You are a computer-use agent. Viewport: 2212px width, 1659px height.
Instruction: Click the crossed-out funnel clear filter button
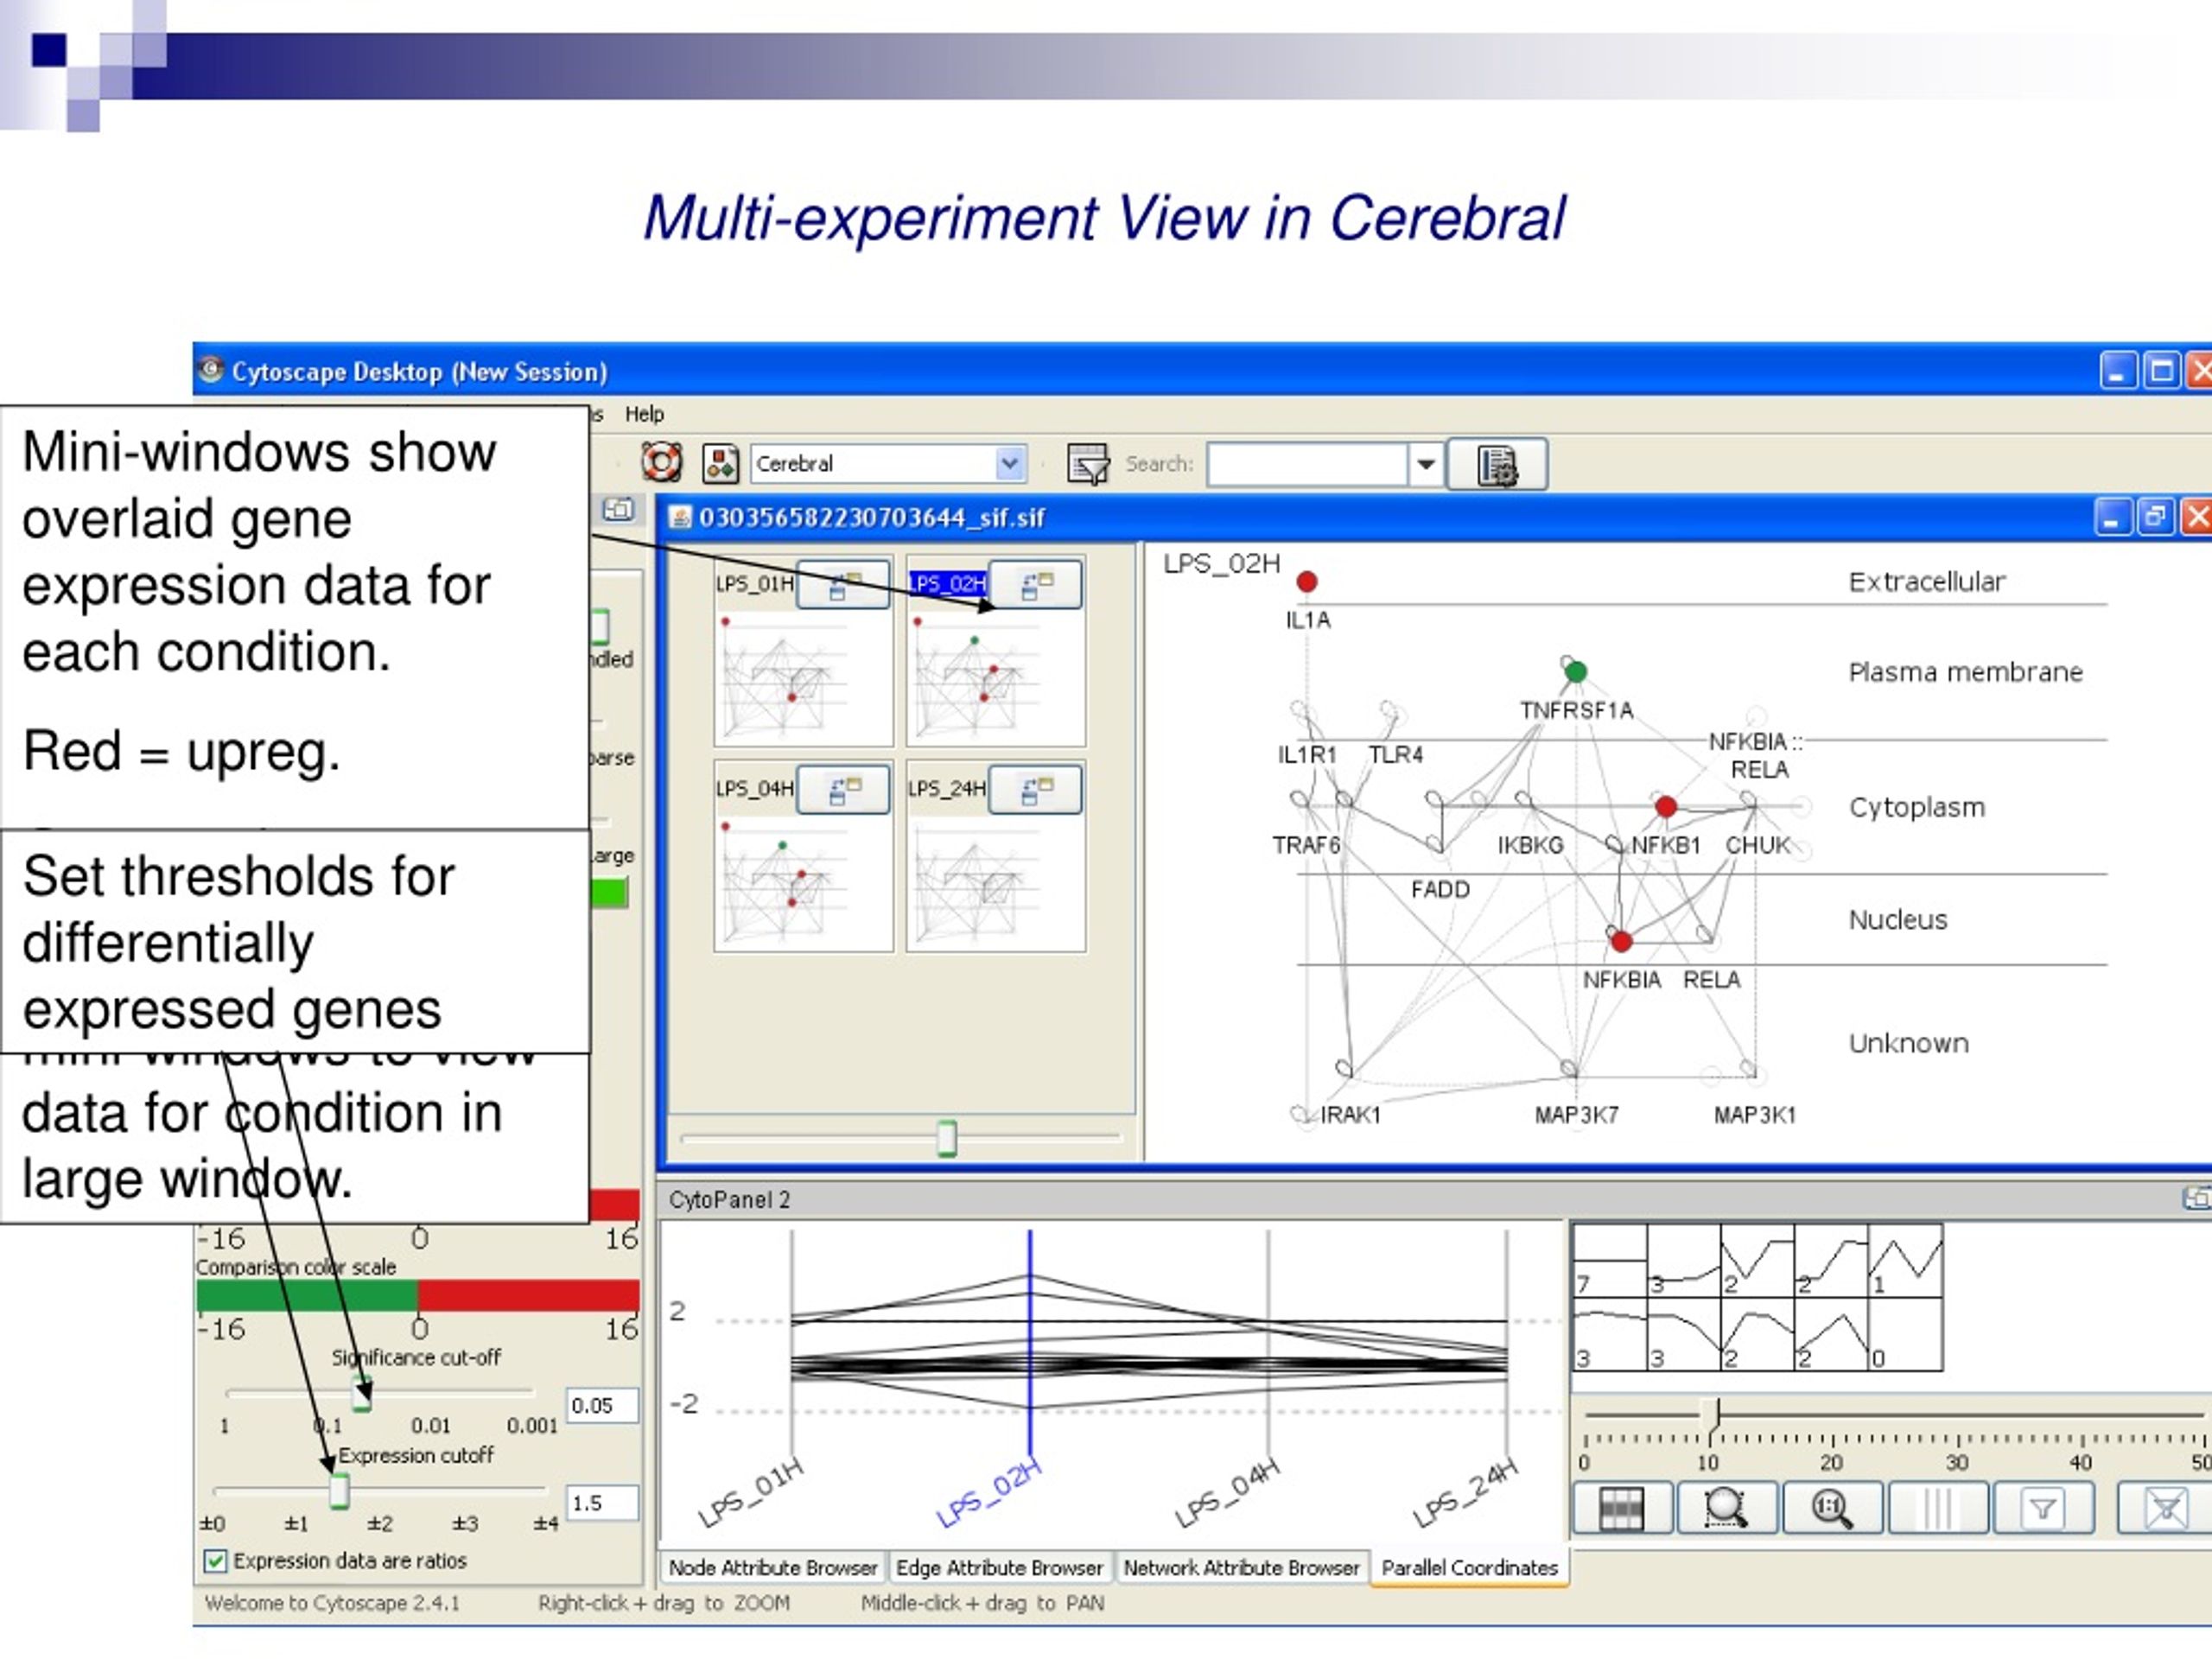point(2165,1508)
